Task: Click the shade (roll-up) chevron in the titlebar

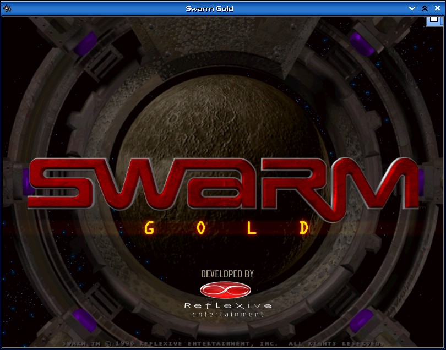Action: coord(412,8)
